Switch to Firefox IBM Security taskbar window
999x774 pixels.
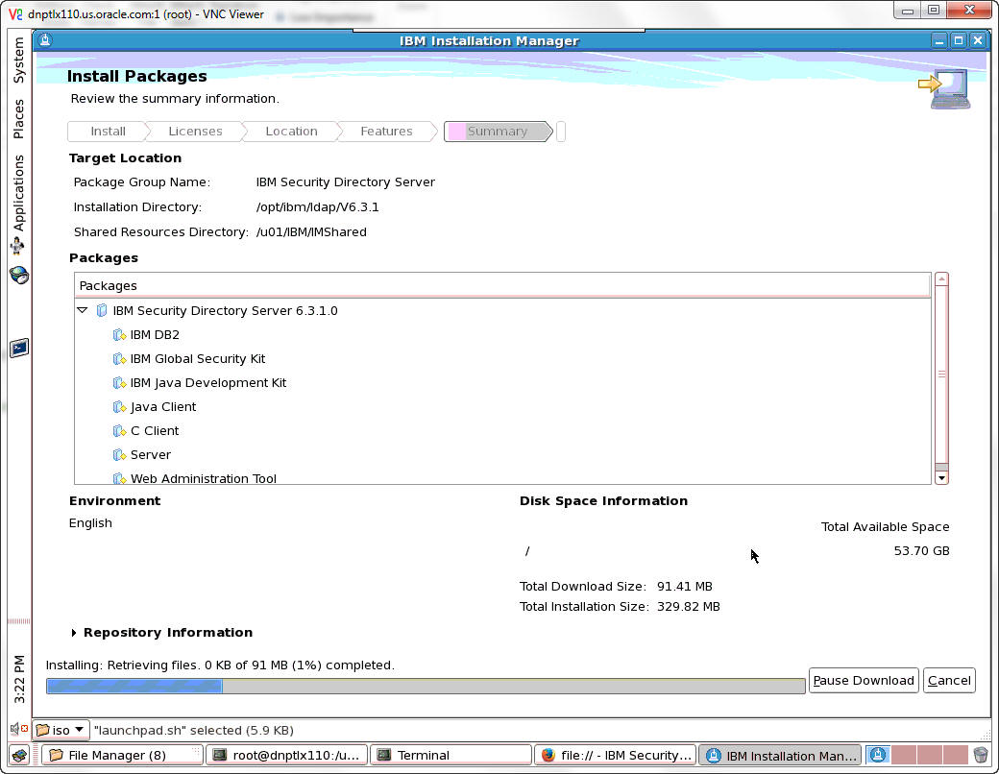[x=615, y=755]
